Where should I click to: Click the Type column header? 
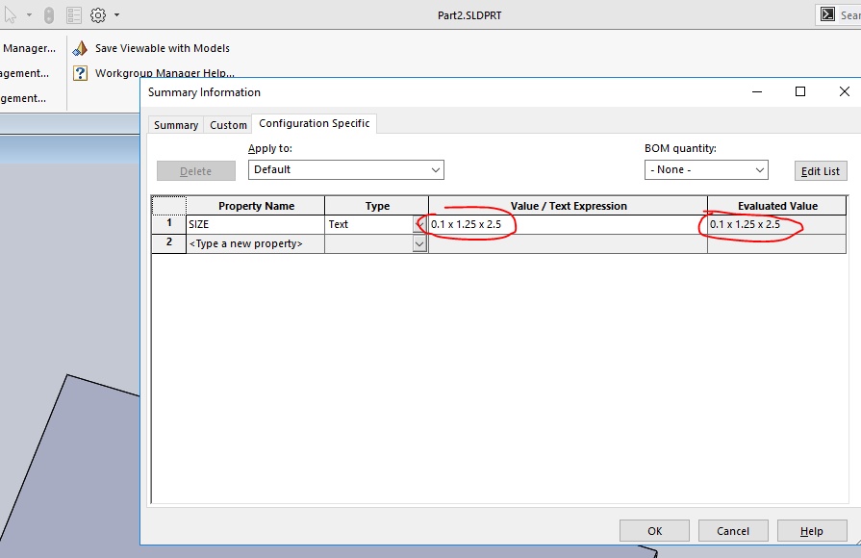[x=377, y=206]
